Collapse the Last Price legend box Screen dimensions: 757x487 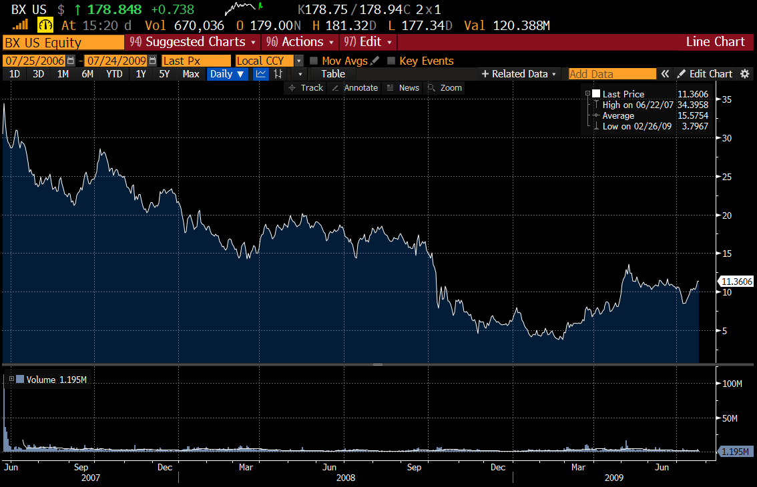click(x=587, y=93)
